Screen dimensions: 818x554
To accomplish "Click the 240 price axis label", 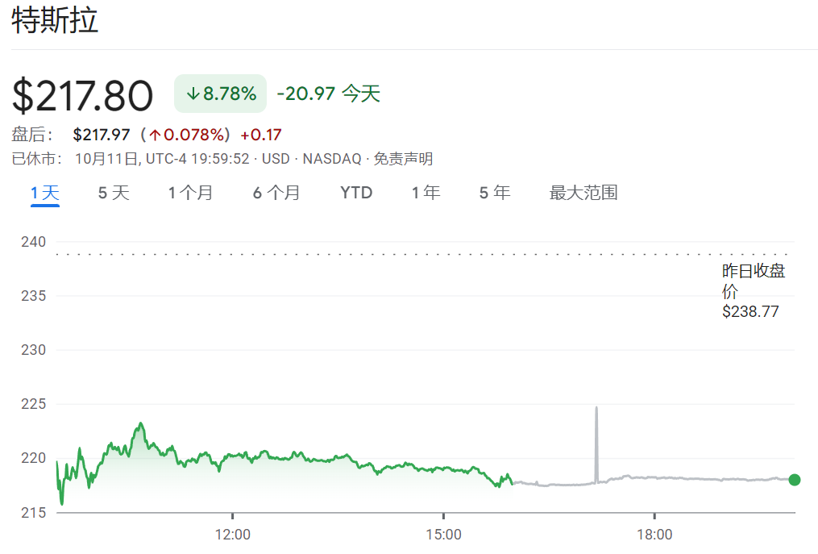I will tap(32, 242).
